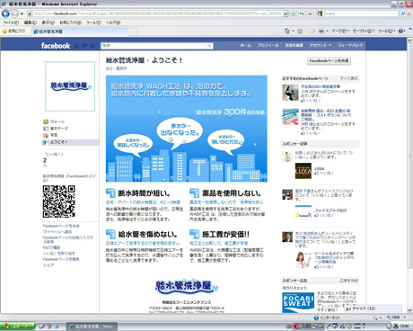Expand the address bar history dropdown
The width and height of the screenshot is (413, 331).
(x=286, y=13)
